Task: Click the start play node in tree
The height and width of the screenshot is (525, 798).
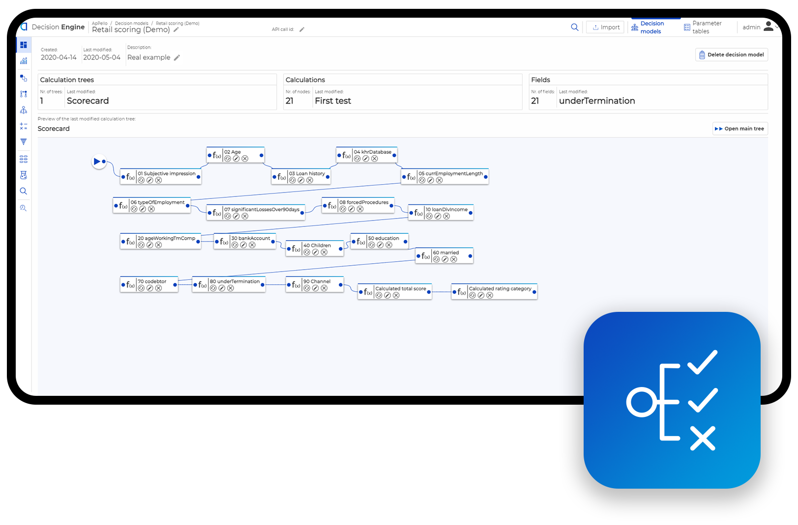Action: pos(98,161)
